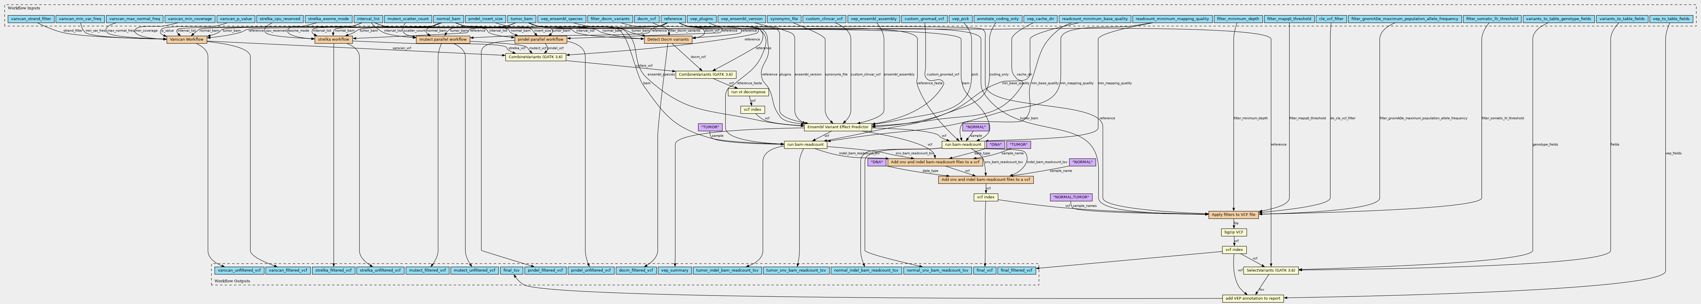Open the strelka workflow step node

pos(334,40)
